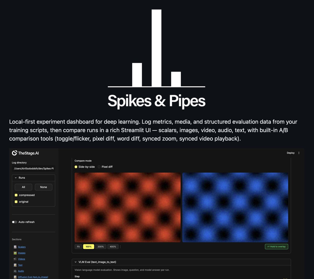Click the Images section picture icon
Image resolution: width=314 pixels, height=279 pixels.
pyautogui.click(x=15, y=253)
